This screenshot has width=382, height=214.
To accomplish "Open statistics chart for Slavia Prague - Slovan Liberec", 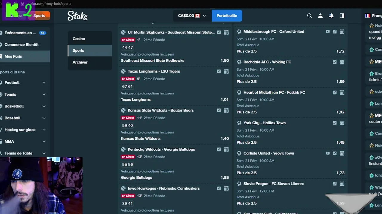I will 335,184.
